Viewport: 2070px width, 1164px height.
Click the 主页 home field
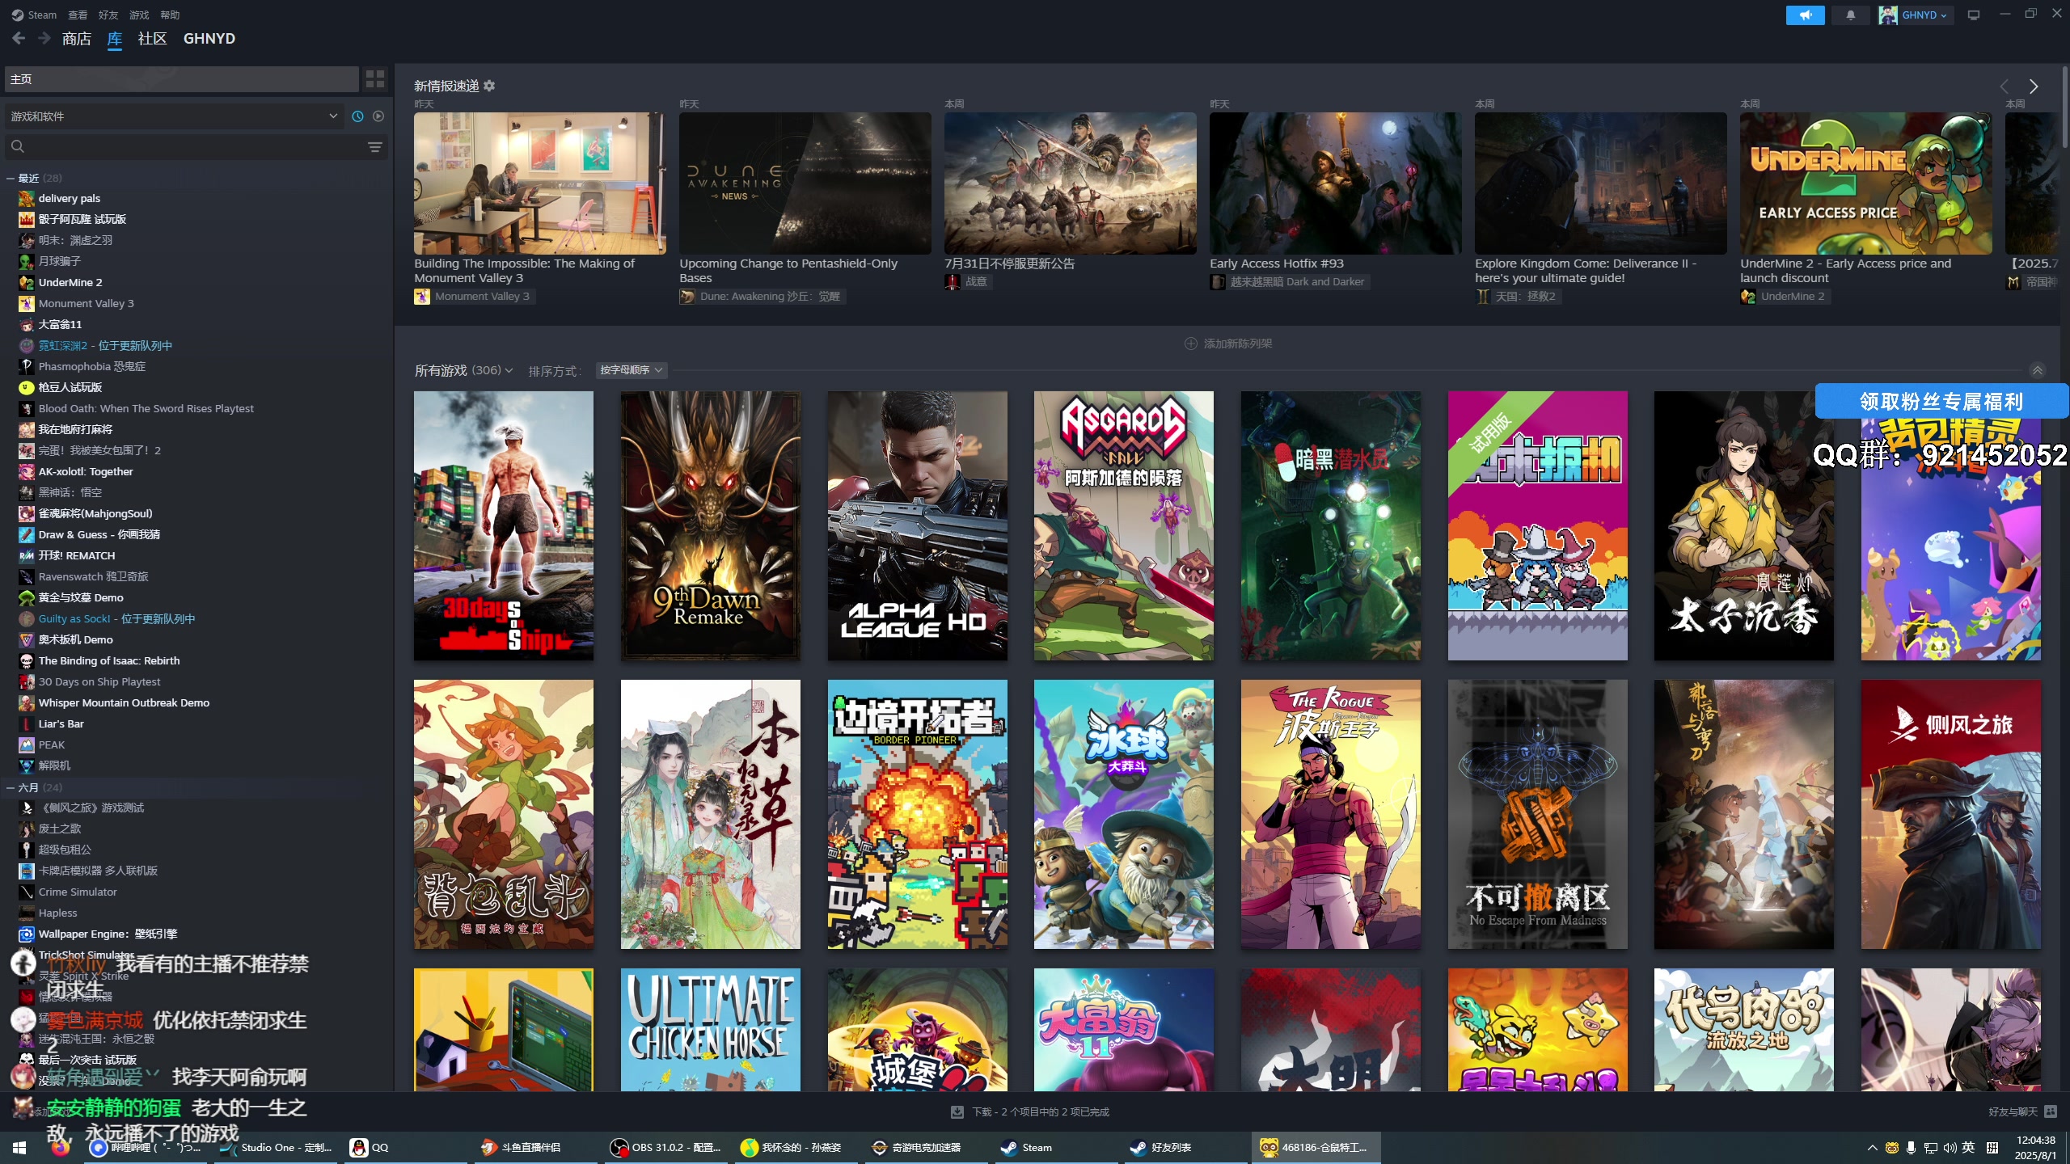(x=181, y=79)
